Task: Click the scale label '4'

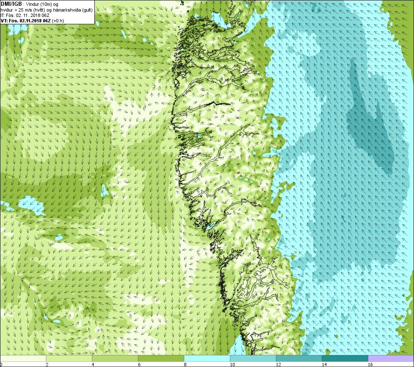Action: pyautogui.click(x=93, y=365)
